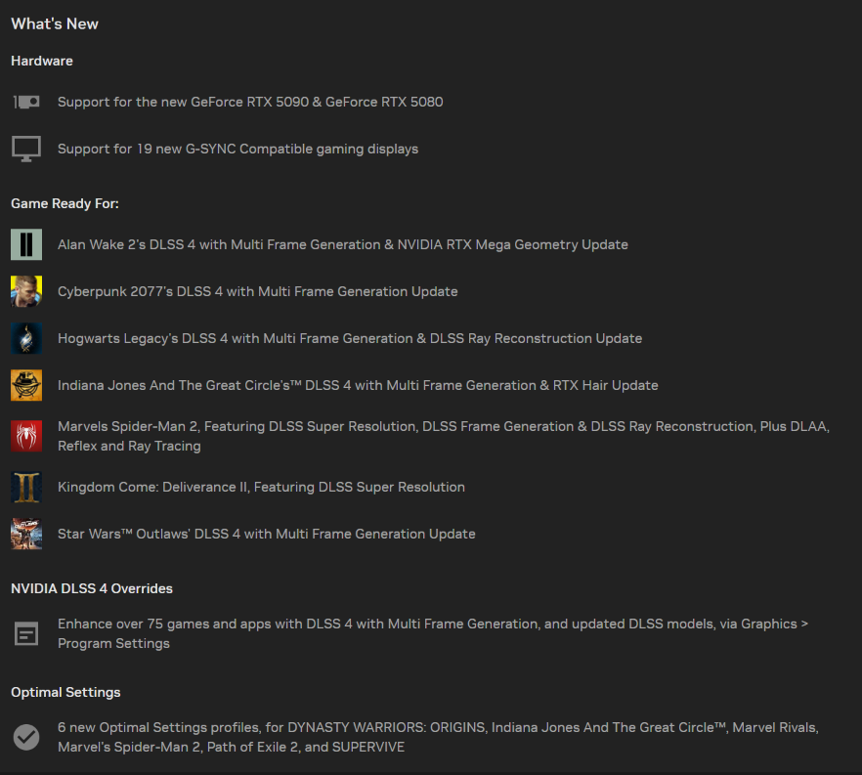Select the Hogwarts Legacy game icon

[26, 338]
